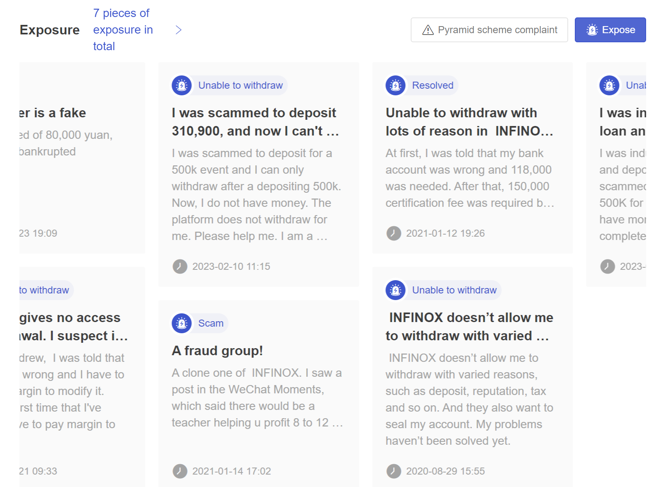
Task: Open the 'A fraud group!' post title
Action: [217, 351]
